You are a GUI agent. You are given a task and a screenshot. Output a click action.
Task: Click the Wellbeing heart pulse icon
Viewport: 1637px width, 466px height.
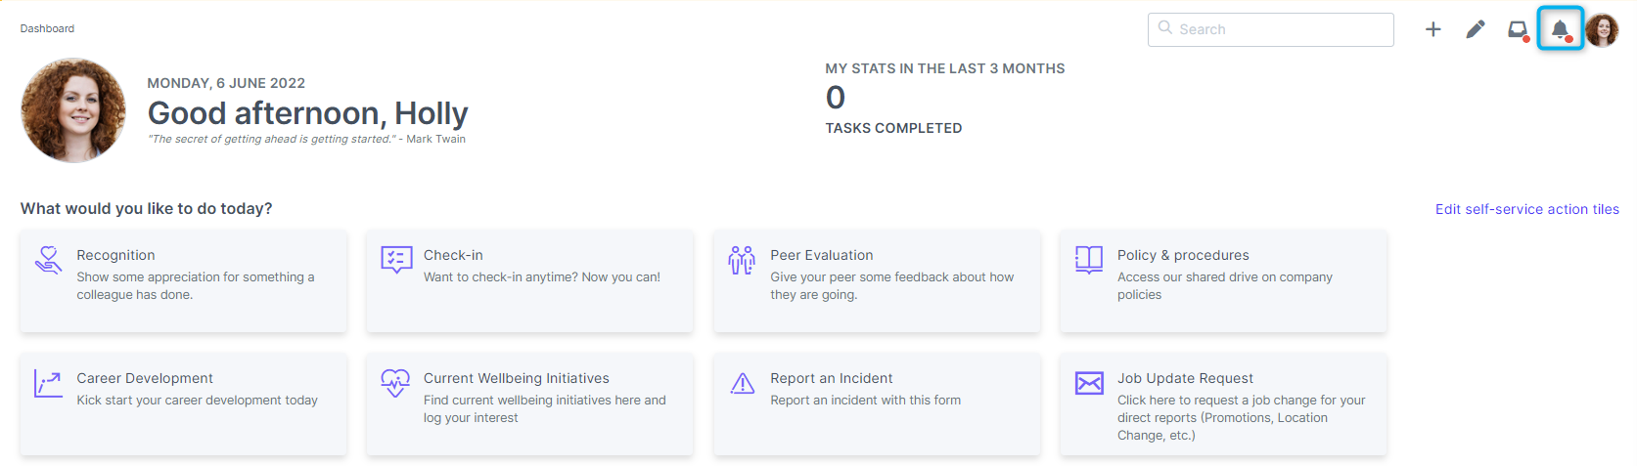click(395, 383)
